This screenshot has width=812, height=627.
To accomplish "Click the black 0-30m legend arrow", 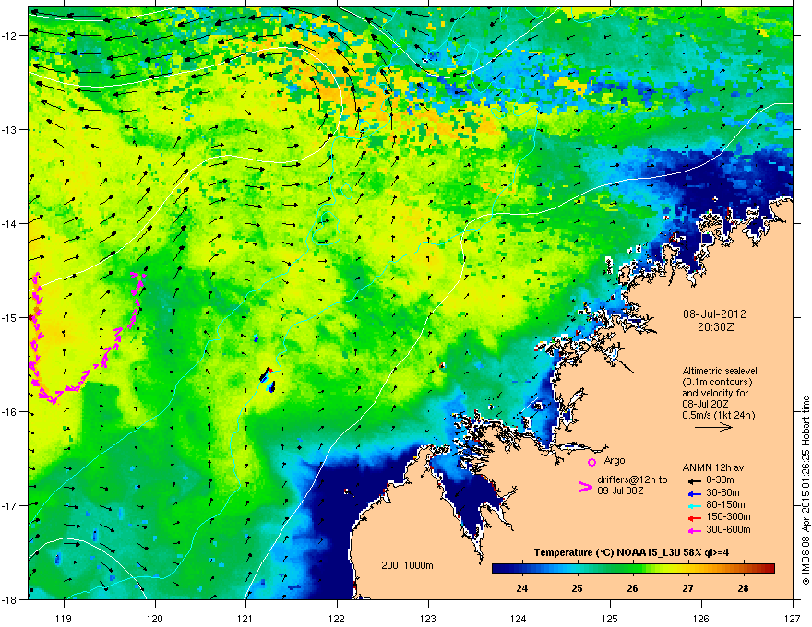I will click(x=693, y=480).
